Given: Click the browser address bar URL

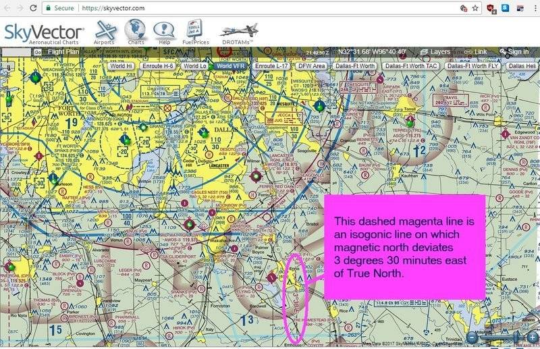Looking at the screenshot, I should click(113, 8).
